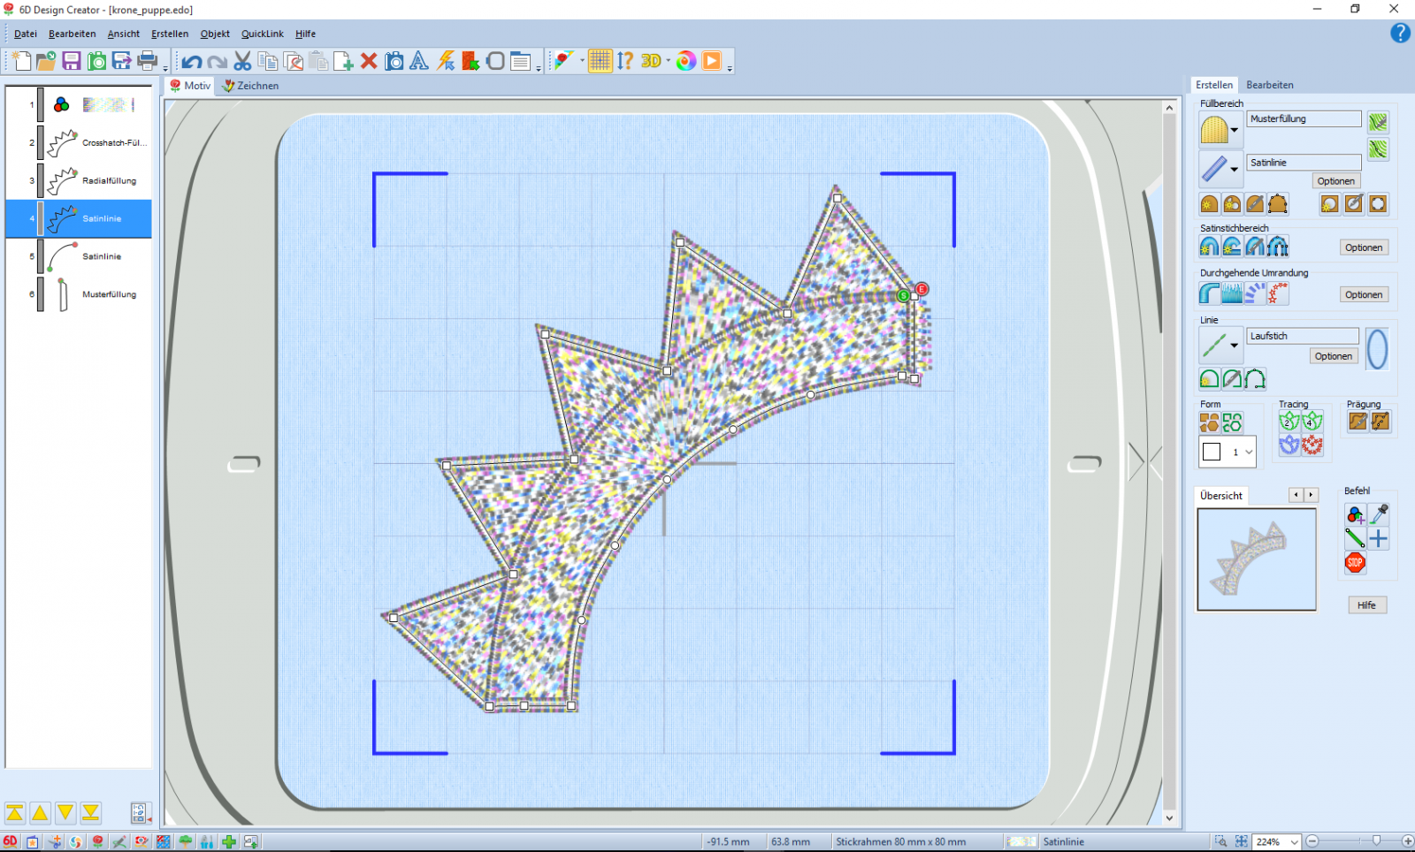Click the Hilfe button in the right panel

pos(1366,605)
